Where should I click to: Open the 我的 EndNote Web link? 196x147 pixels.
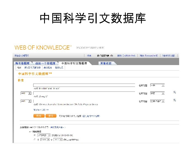coord(126,56)
